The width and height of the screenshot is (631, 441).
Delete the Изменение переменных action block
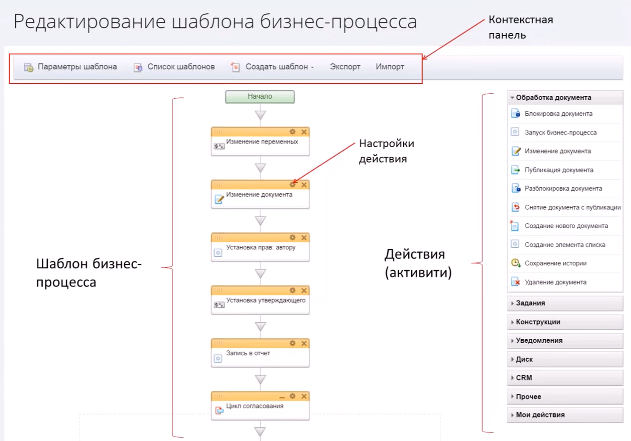click(304, 132)
